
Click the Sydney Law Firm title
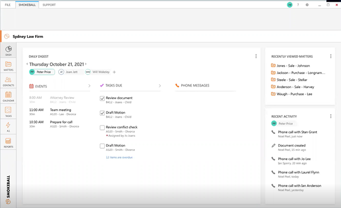(x=28, y=36)
